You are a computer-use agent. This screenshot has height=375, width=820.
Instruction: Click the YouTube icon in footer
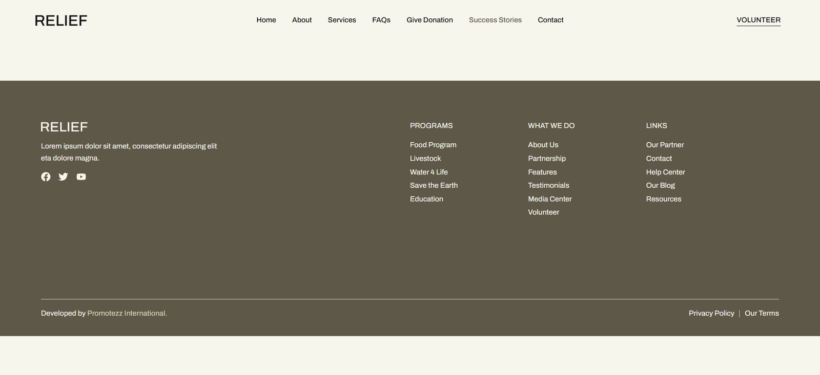click(x=81, y=177)
